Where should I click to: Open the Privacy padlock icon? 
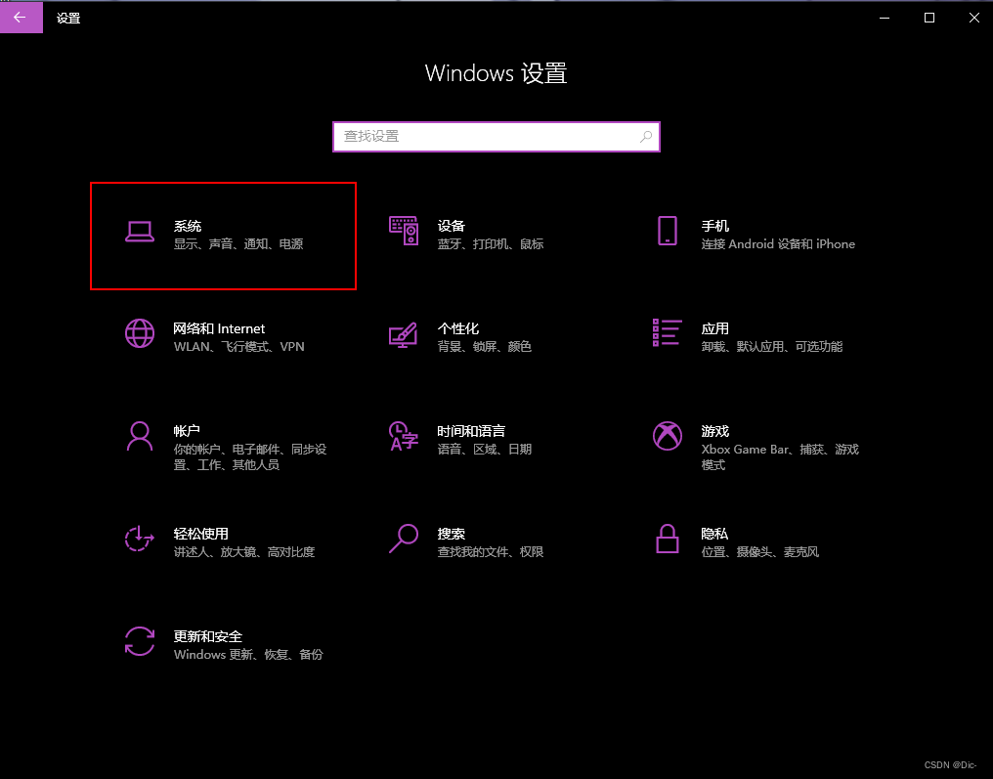tap(668, 539)
